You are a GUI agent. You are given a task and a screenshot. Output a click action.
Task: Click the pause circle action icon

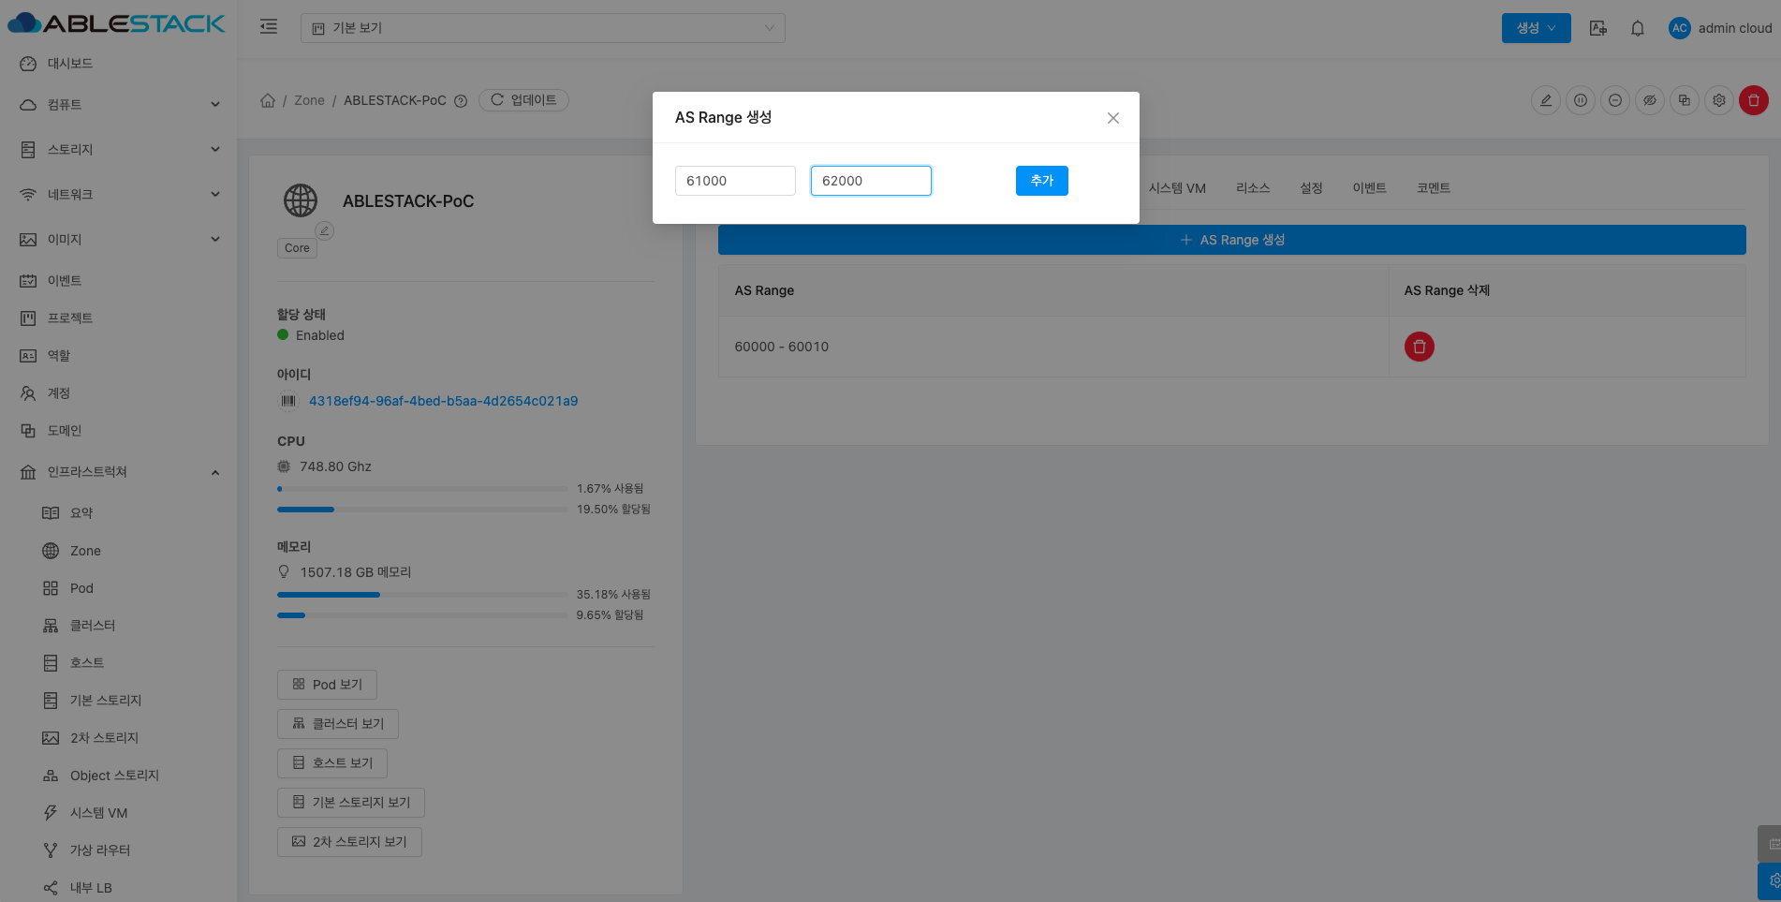tap(1581, 100)
